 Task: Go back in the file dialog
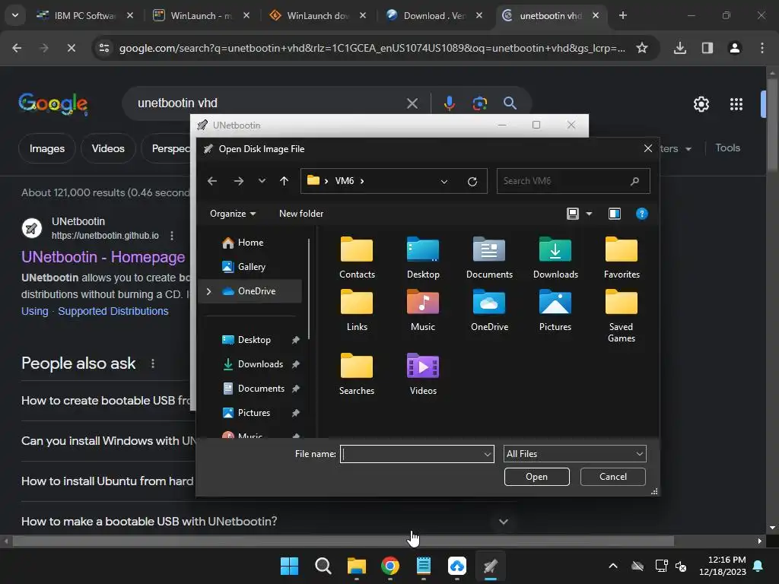[x=212, y=181]
